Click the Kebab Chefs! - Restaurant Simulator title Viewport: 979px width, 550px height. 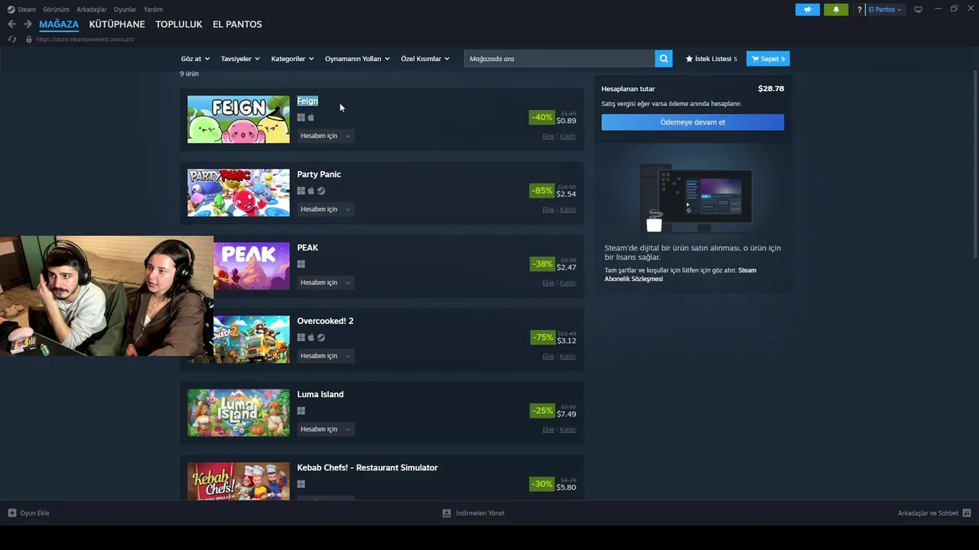(x=367, y=467)
